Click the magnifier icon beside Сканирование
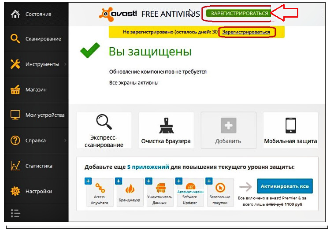 (x=15, y=39)
